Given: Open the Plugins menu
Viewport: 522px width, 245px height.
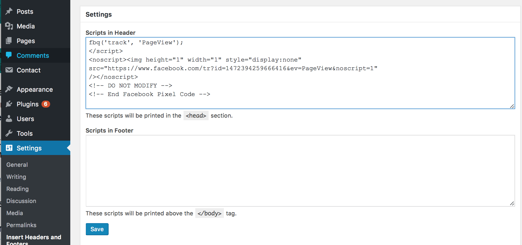Looking at the screenshot, I should click(36, 104).
